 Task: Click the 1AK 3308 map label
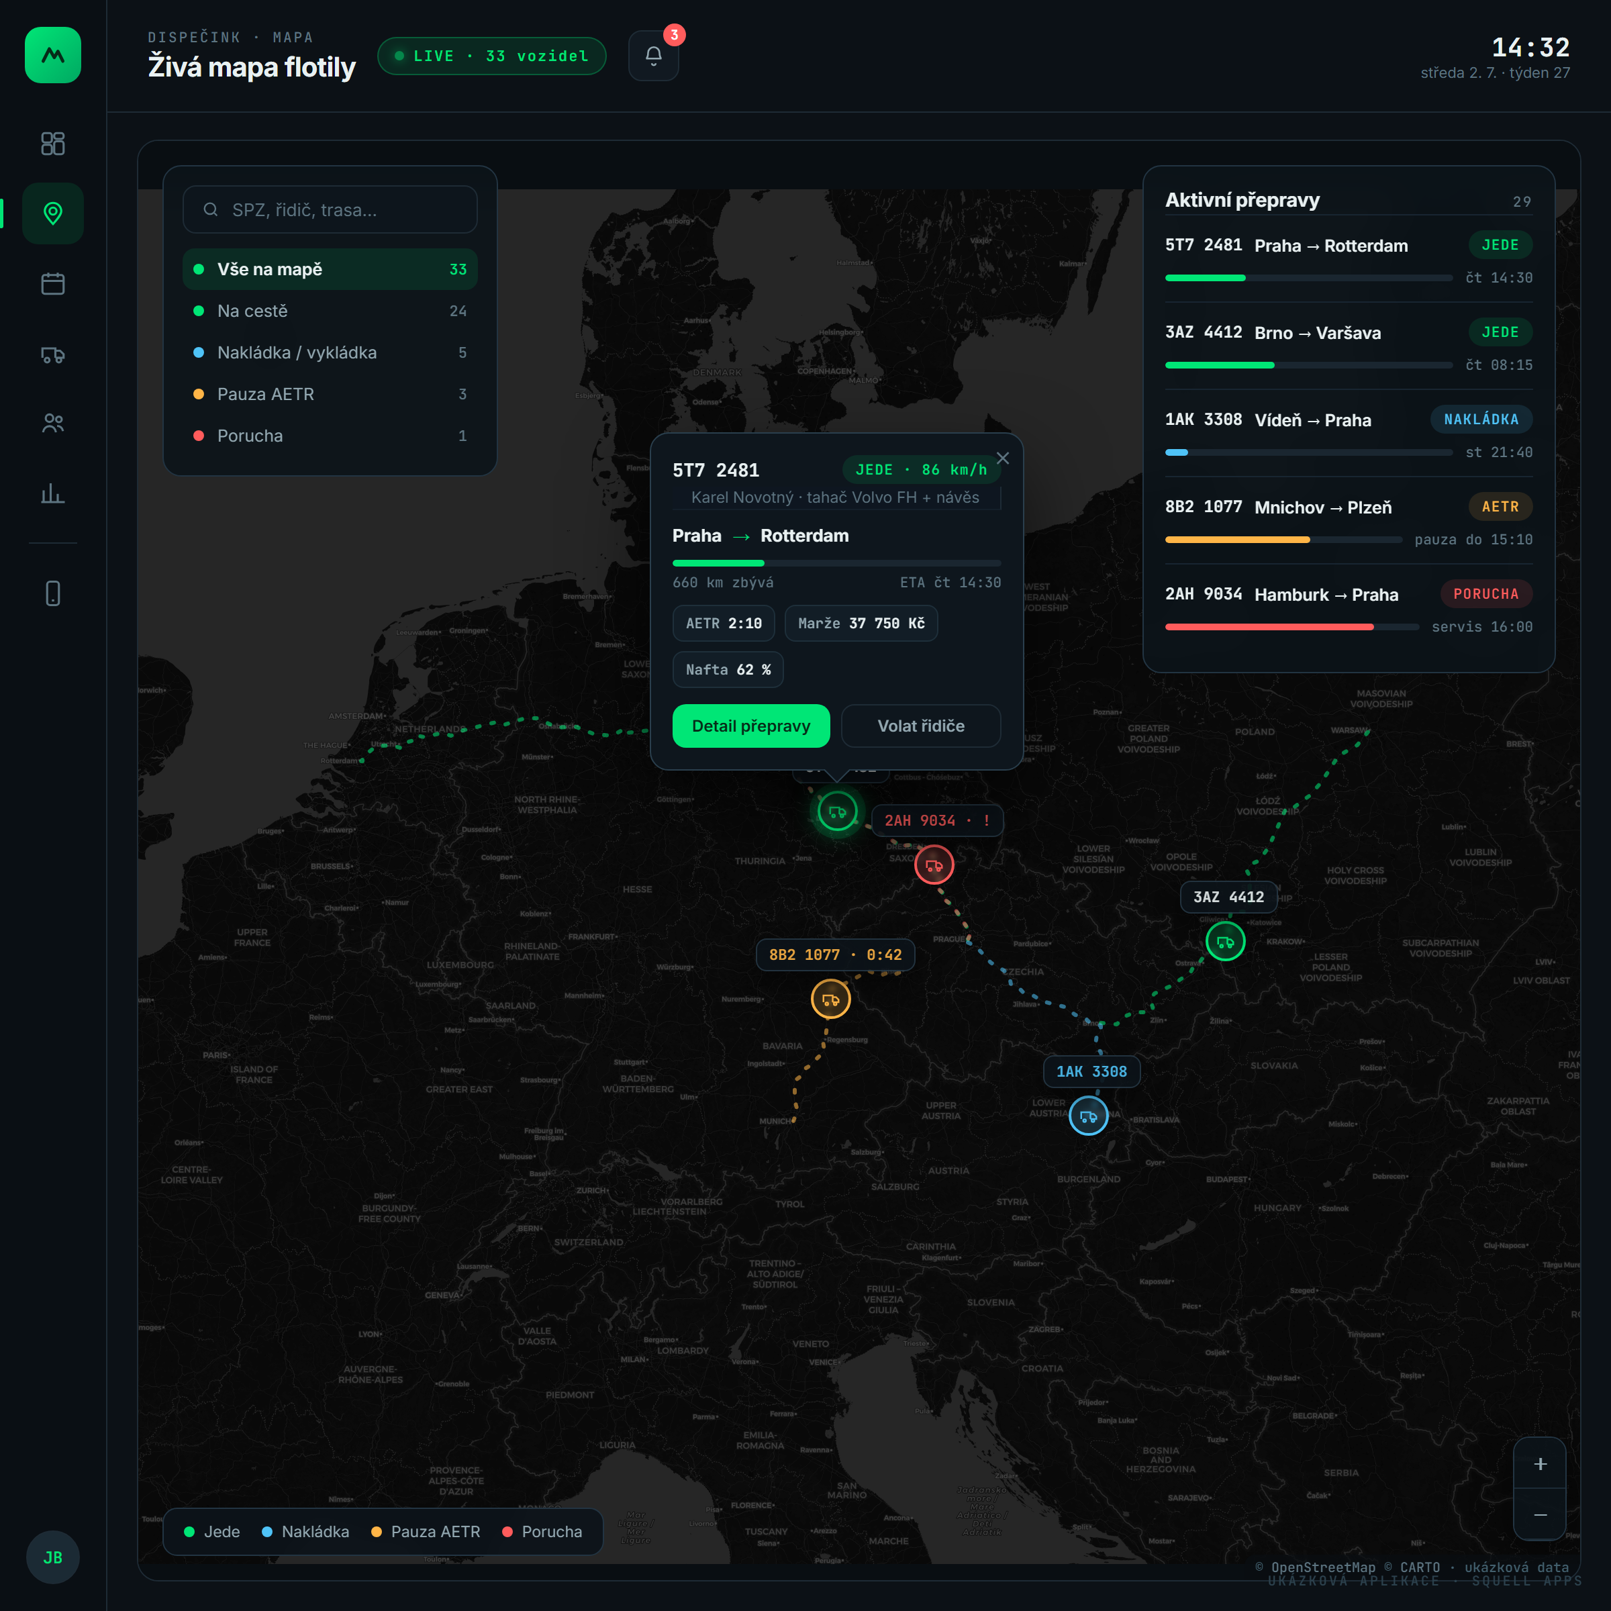click(x=1091, y=1071)
